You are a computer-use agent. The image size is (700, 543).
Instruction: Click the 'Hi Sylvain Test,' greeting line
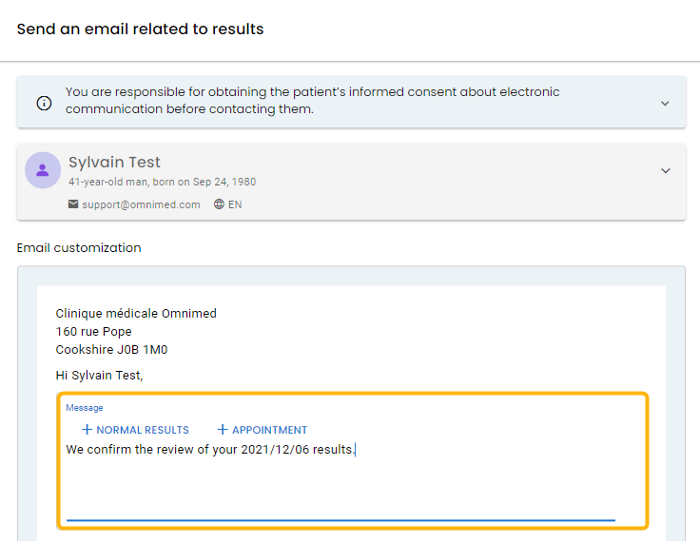point(99,376)
